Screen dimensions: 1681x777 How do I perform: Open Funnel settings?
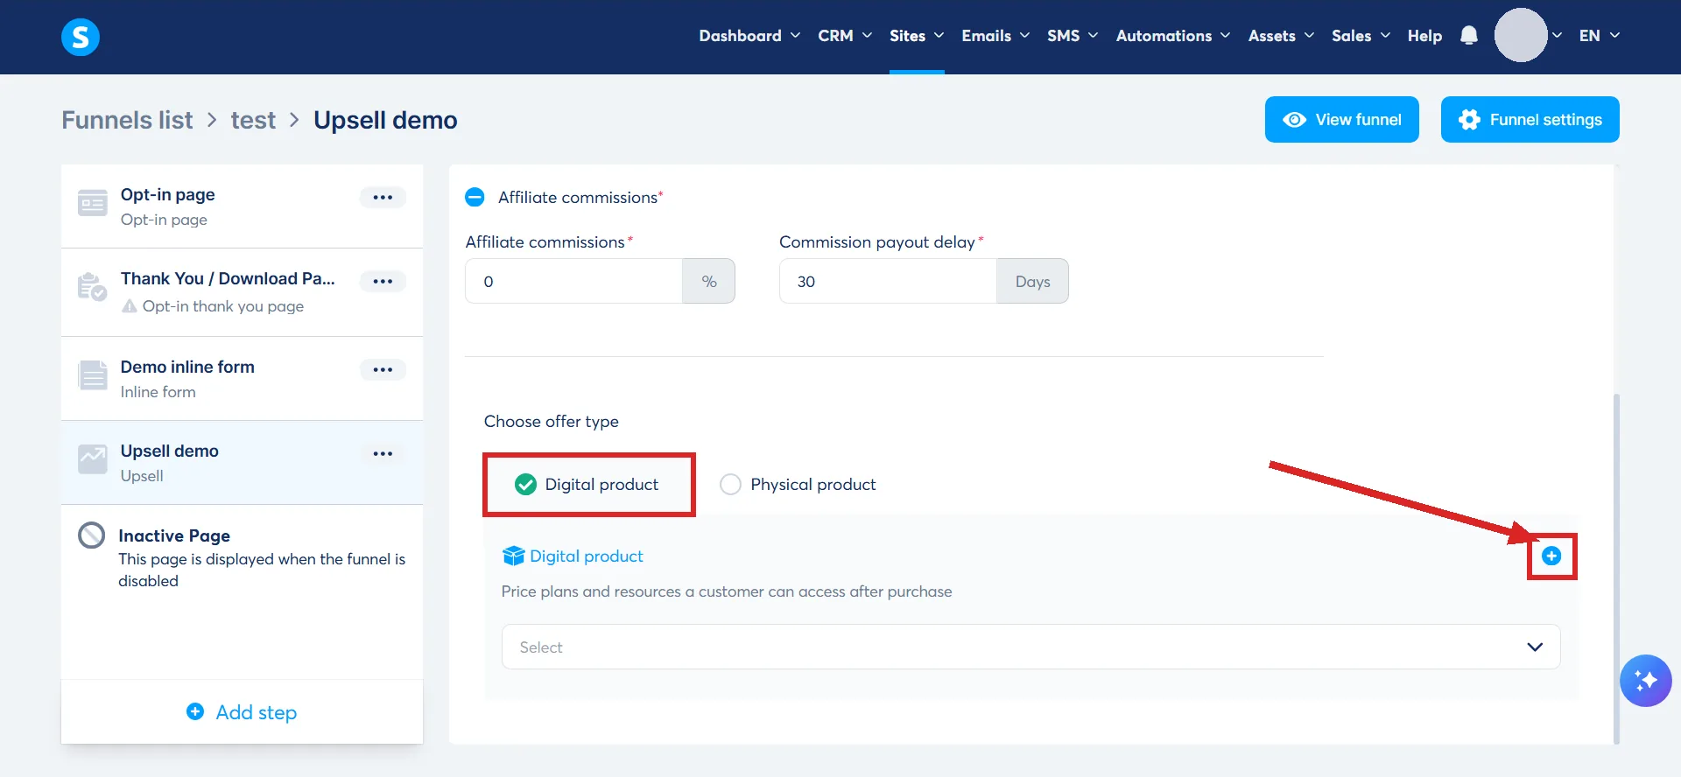1530,119
